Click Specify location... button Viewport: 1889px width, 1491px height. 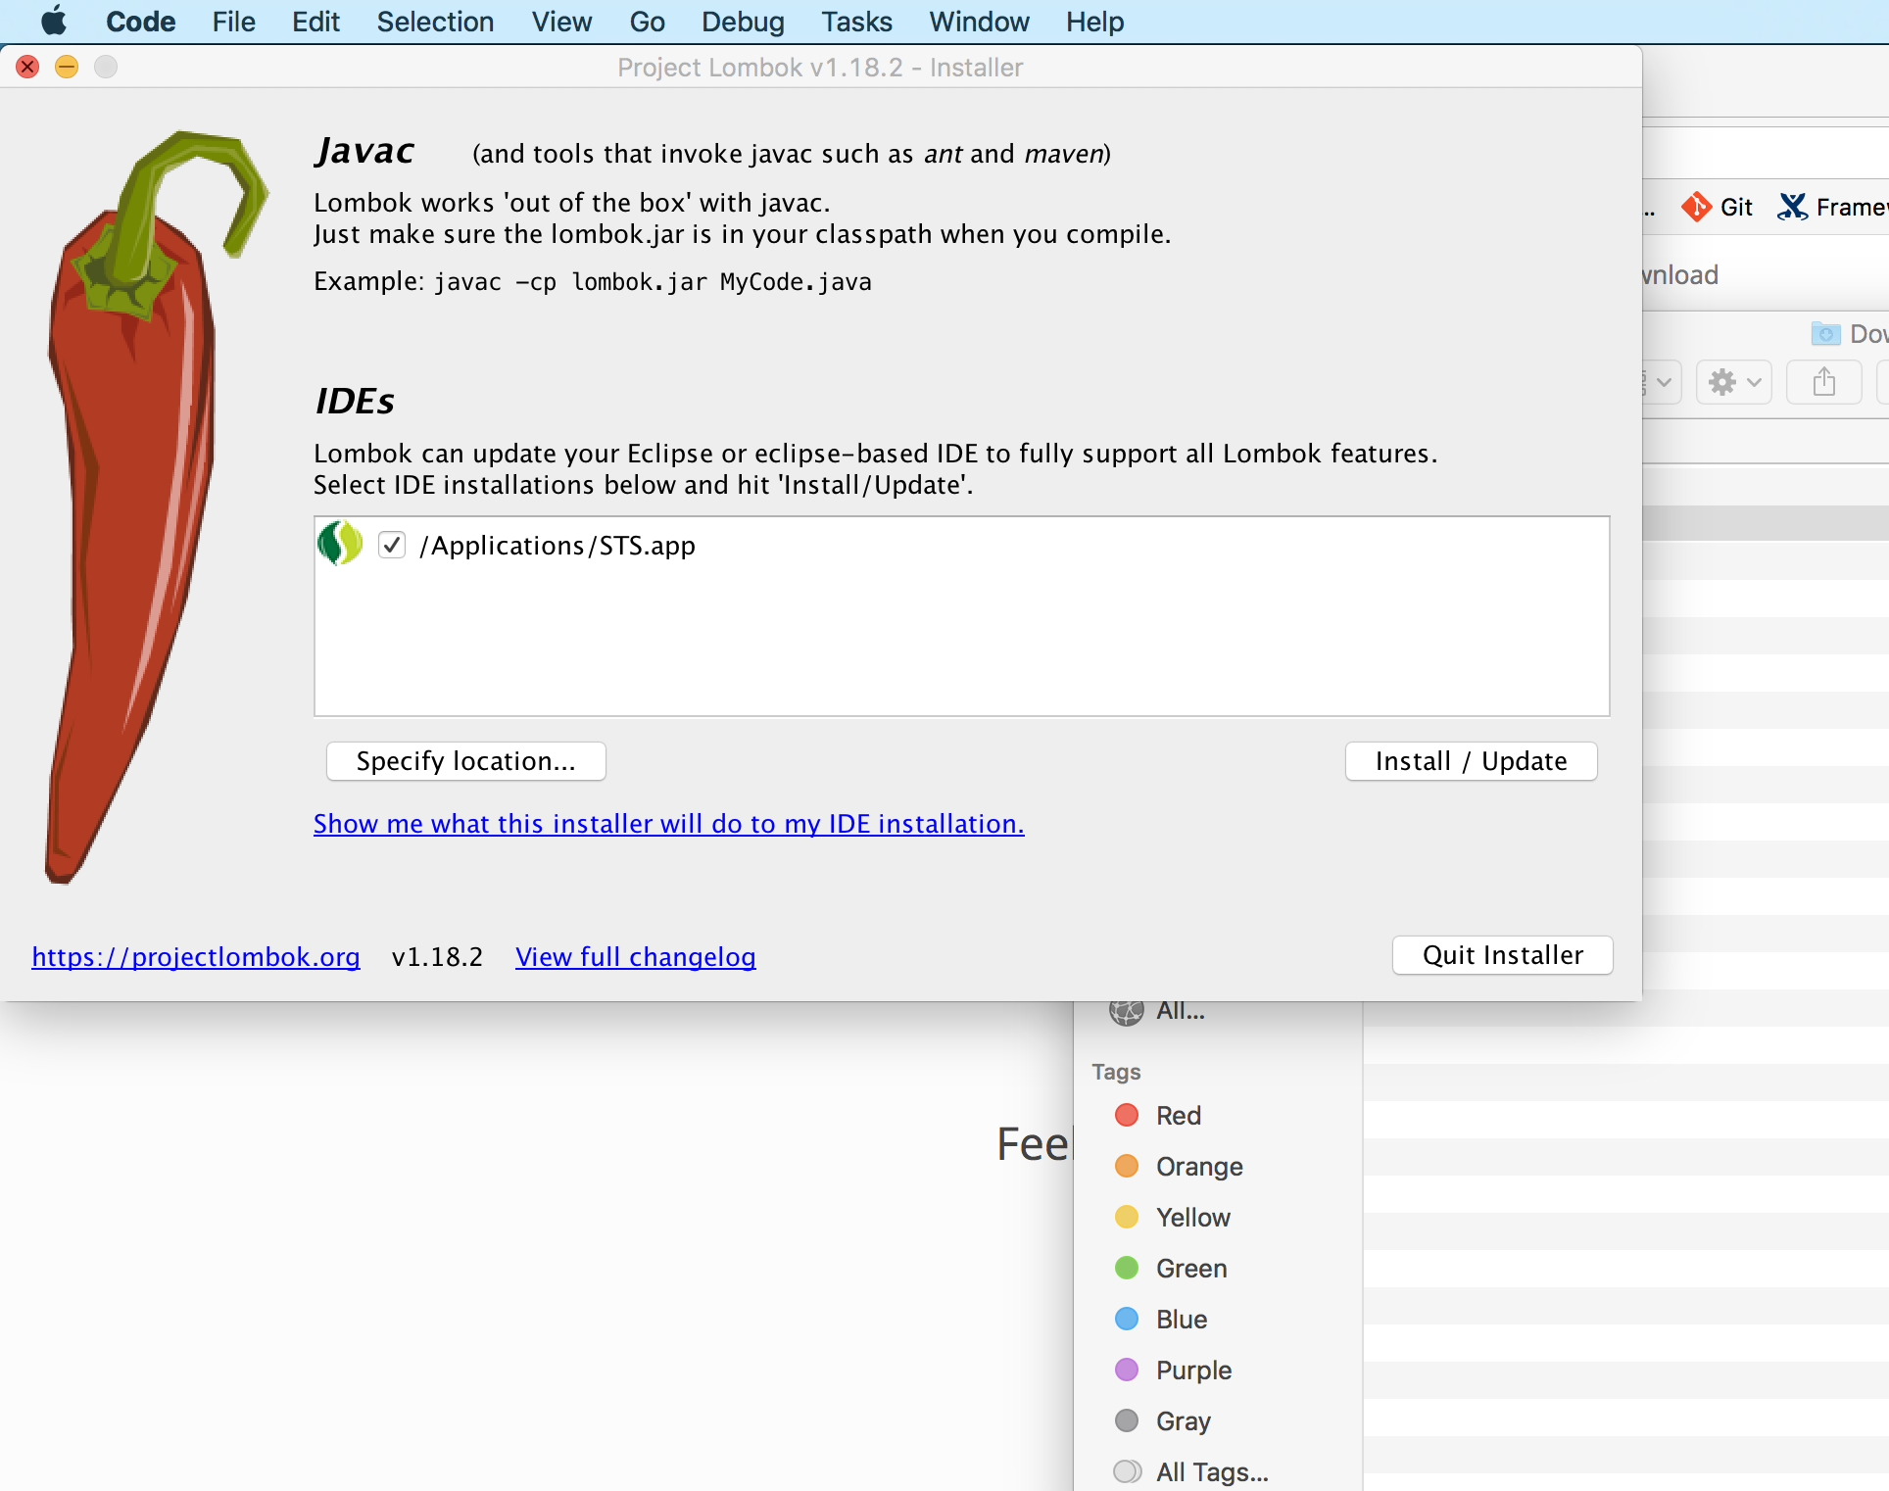[465, 761]
